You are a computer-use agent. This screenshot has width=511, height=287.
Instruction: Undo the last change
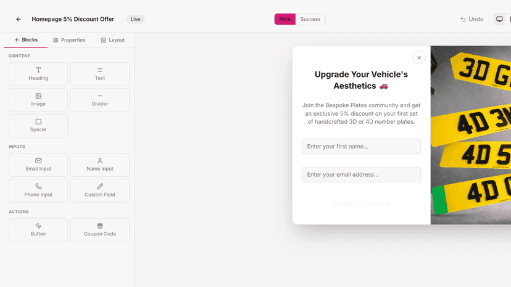(x=472, y=19)
